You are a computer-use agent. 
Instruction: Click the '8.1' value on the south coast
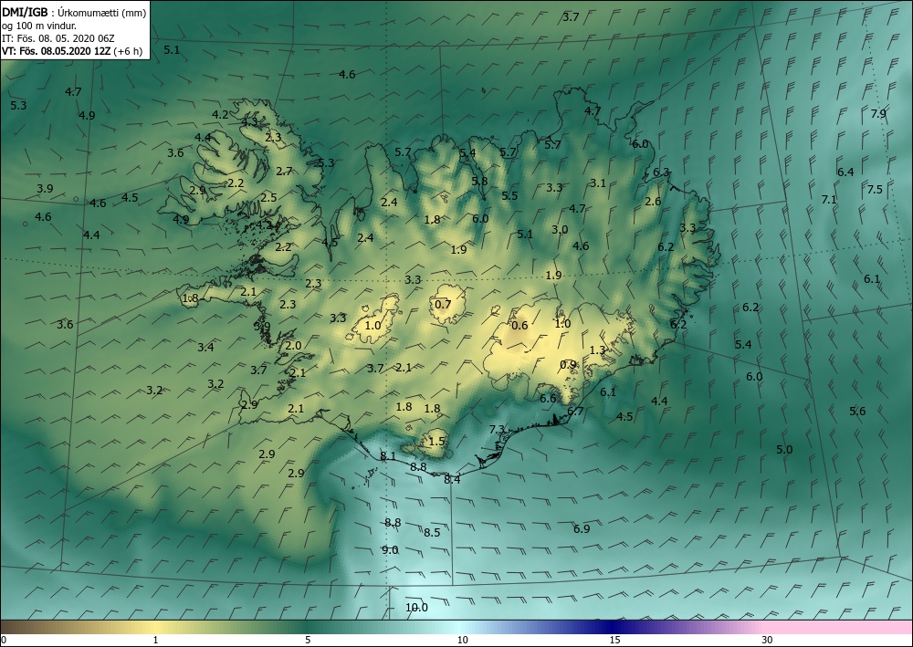[387, 456]
